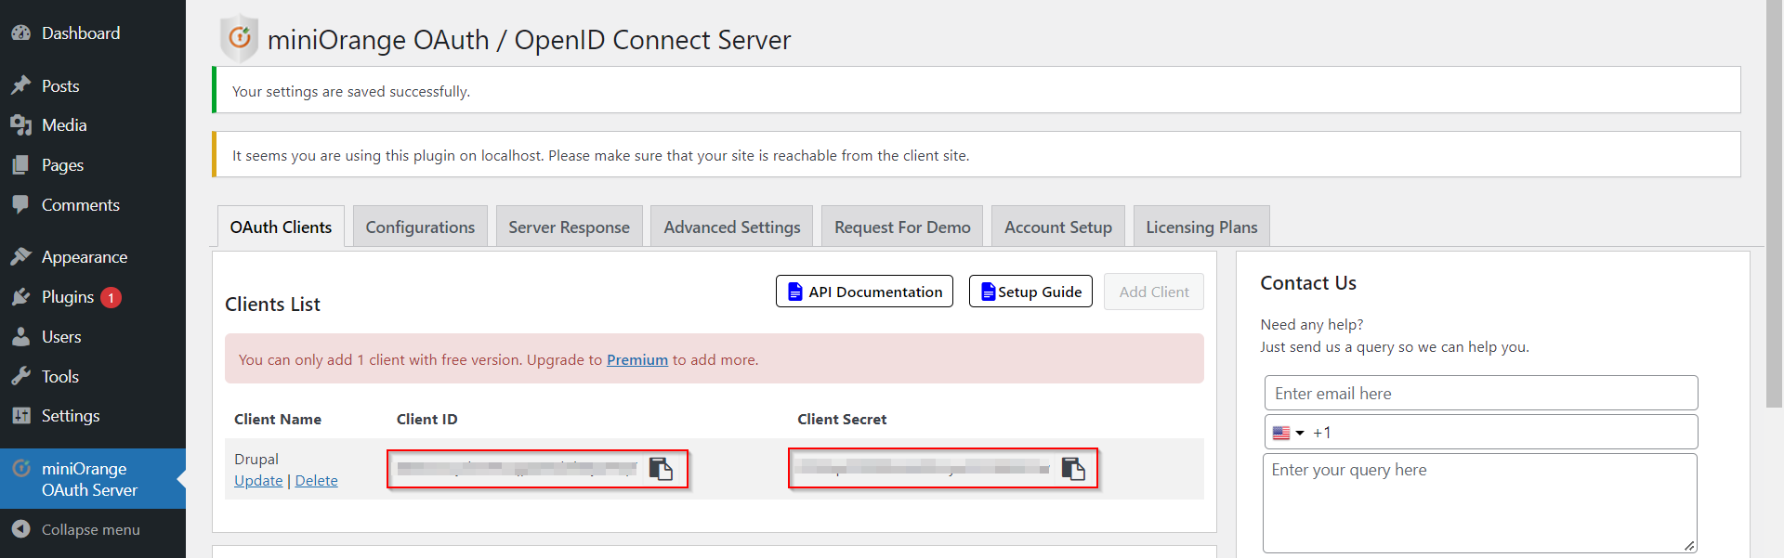Click the Pages icon in sidebar

(x=21, y=165)
